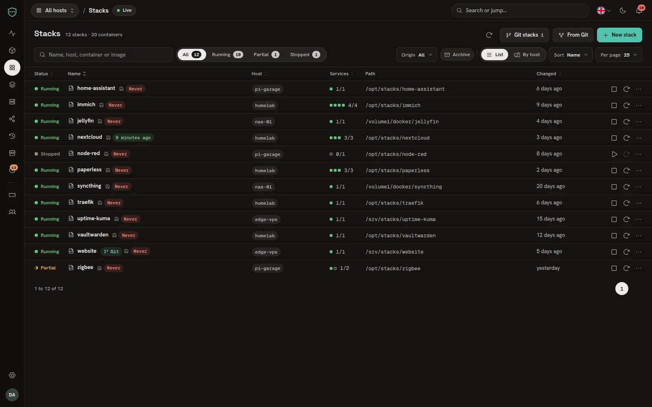Open the users sidebar icon

12,212
